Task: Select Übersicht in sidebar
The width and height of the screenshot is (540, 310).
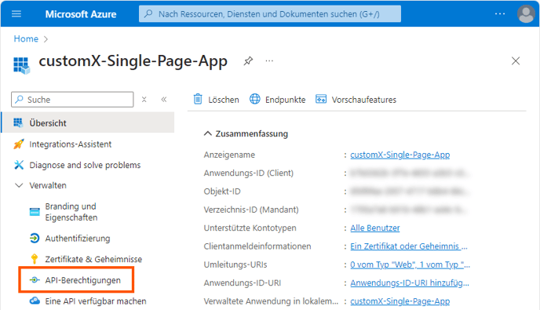Action: click(88, 122)
